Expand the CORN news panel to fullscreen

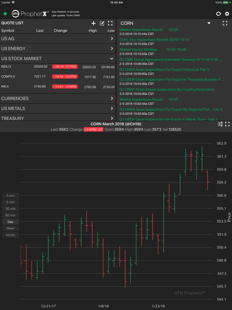pos(225,23)
